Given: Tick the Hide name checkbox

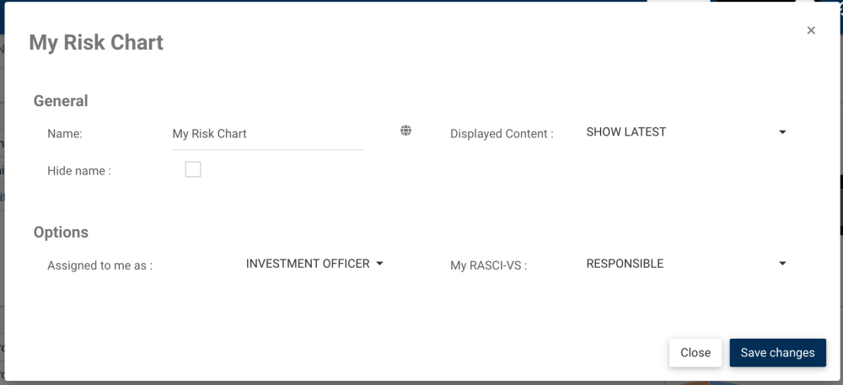Looking at the screenshot, I should click(193, 170).
